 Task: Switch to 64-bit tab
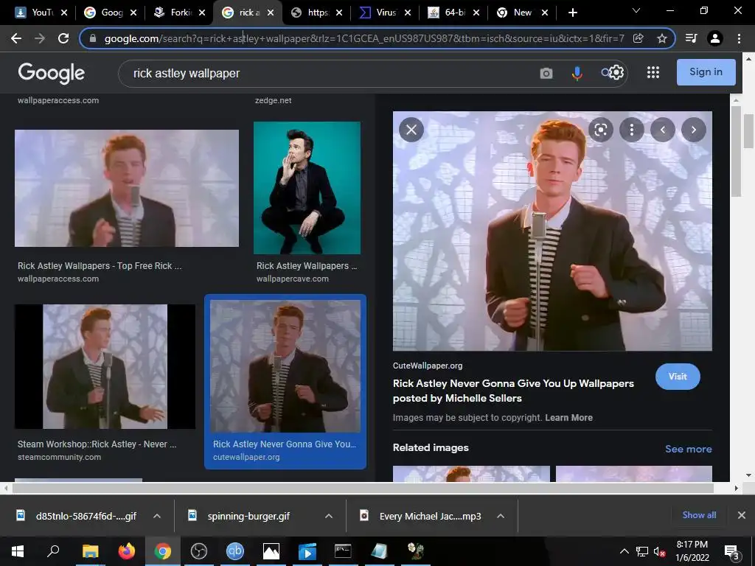point(454,13)
